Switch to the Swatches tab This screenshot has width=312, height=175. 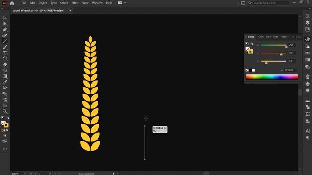[269, 37]
